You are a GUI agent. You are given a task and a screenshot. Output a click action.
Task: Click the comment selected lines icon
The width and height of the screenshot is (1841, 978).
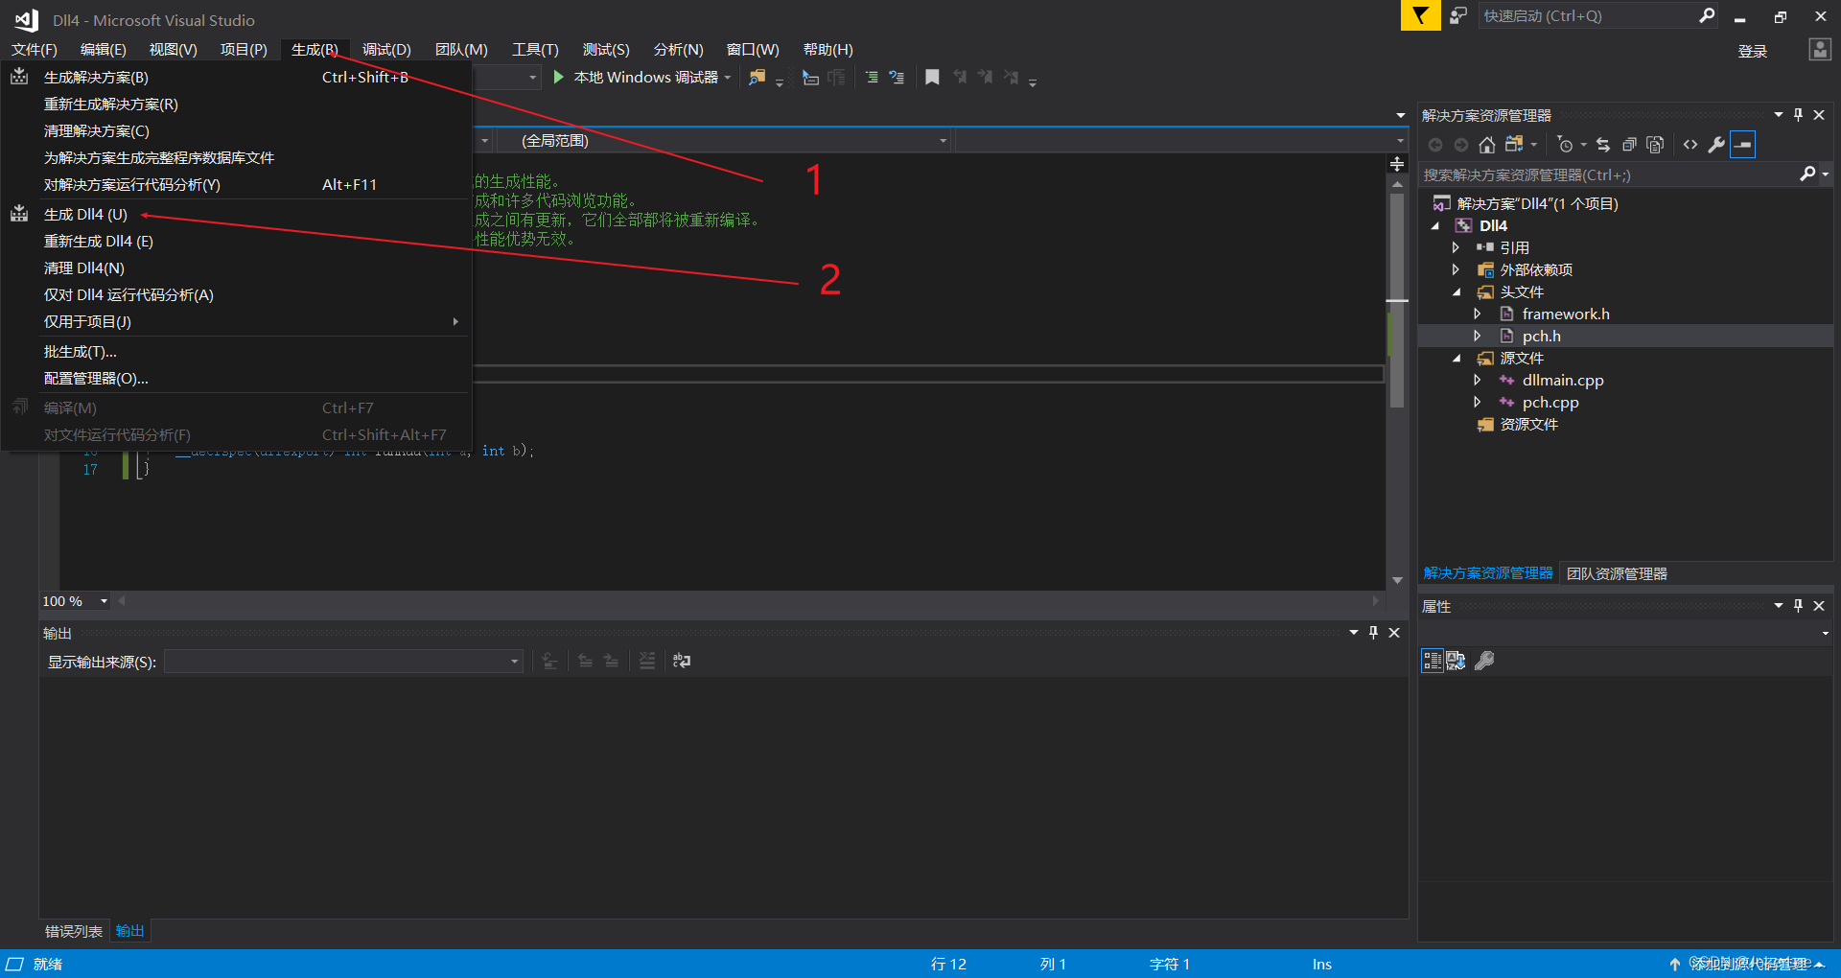(x=872, y=78)
